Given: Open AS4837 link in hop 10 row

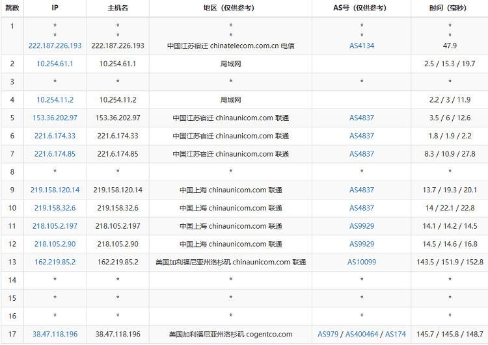Looking at the screenshot, I should click(x=362, y=208).
